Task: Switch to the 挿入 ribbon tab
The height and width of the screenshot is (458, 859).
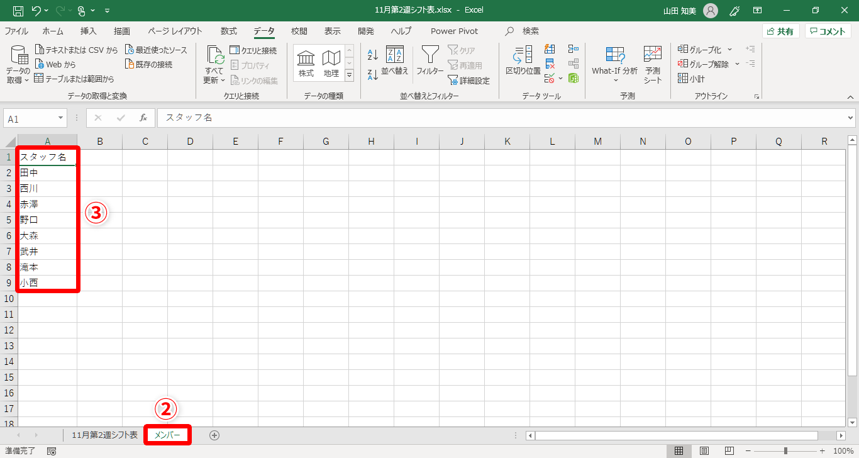Action: coord(89,31)
